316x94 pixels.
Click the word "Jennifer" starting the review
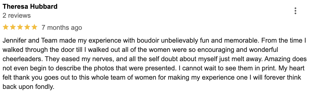tap(13, 41)
